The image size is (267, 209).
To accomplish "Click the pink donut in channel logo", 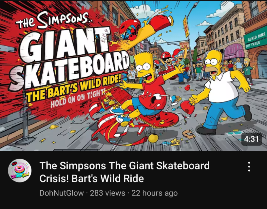I will tap(19, 169).
